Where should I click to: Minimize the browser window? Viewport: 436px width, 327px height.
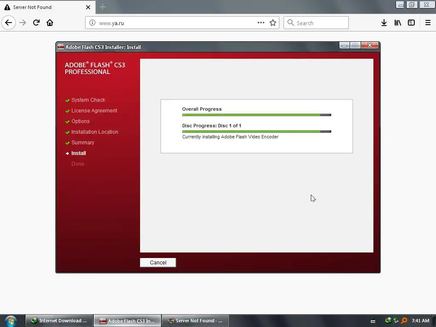coord(400,5)
